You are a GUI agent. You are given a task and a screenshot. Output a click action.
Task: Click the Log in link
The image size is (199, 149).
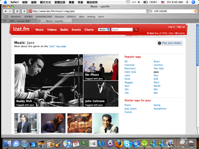[171, 27]
